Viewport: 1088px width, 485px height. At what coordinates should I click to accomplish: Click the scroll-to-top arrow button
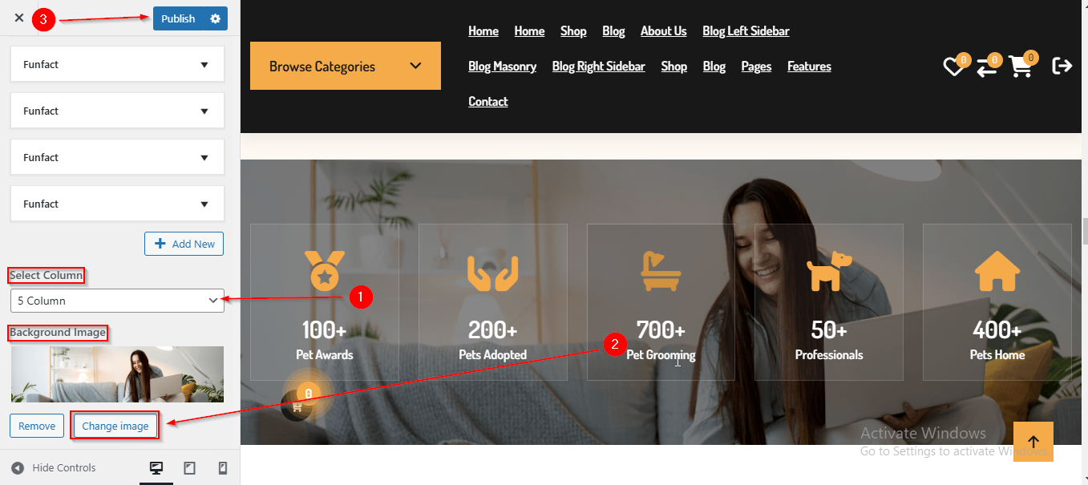click(1033, 442)
